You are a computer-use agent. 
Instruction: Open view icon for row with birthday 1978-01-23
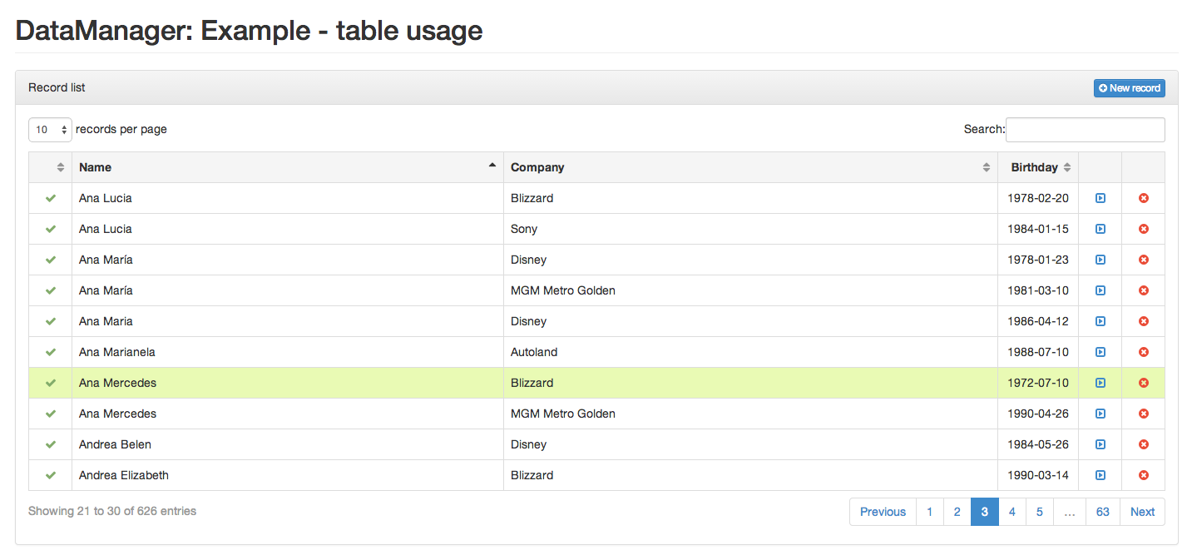(1100, 260)
